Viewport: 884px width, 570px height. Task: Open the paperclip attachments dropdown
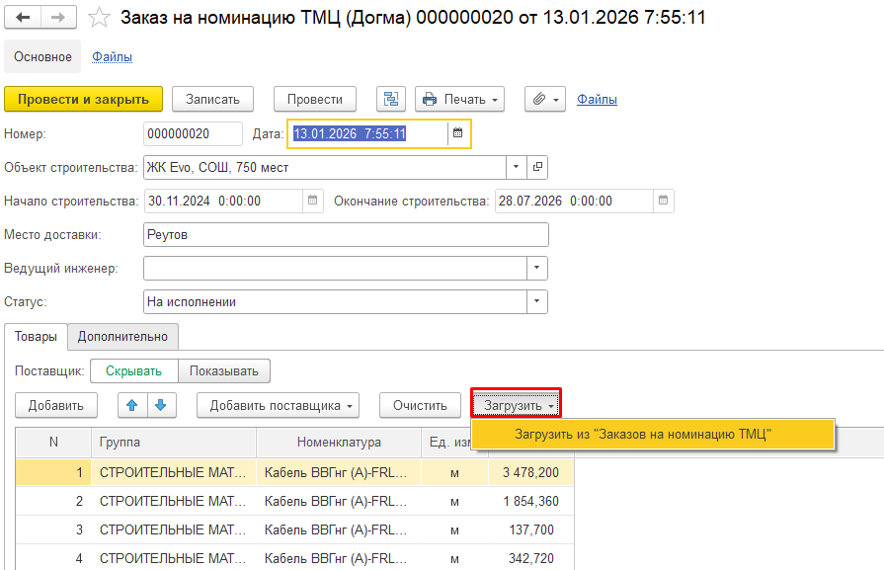click(545, 99)
